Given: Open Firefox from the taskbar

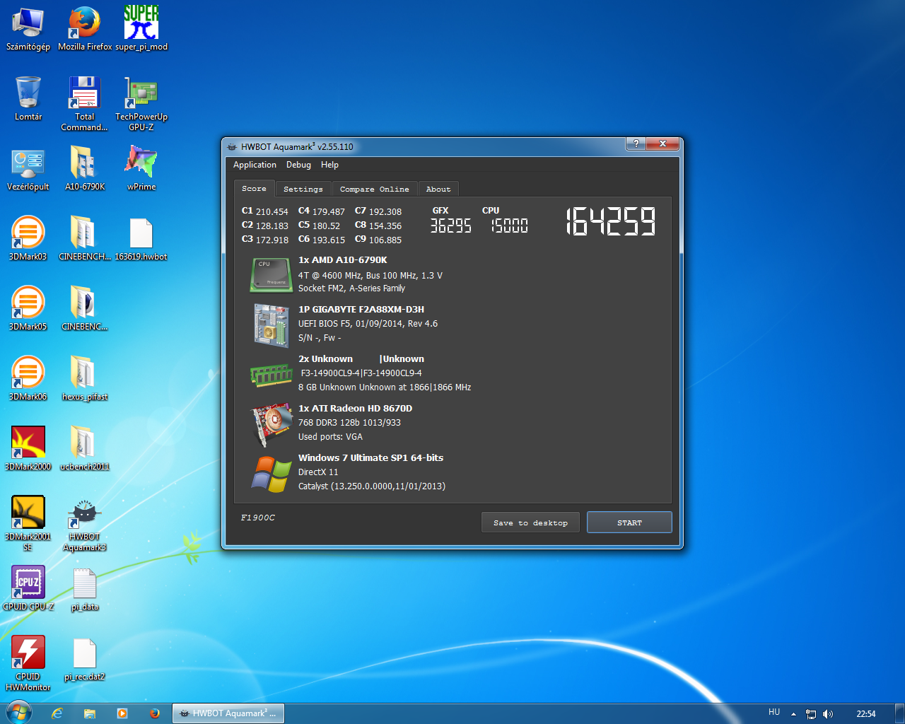Looking at the screenshot, I should pyautogui.click(x=155, y=713).
